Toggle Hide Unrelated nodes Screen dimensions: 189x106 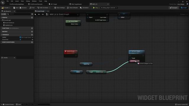click(x=43, y=8)
